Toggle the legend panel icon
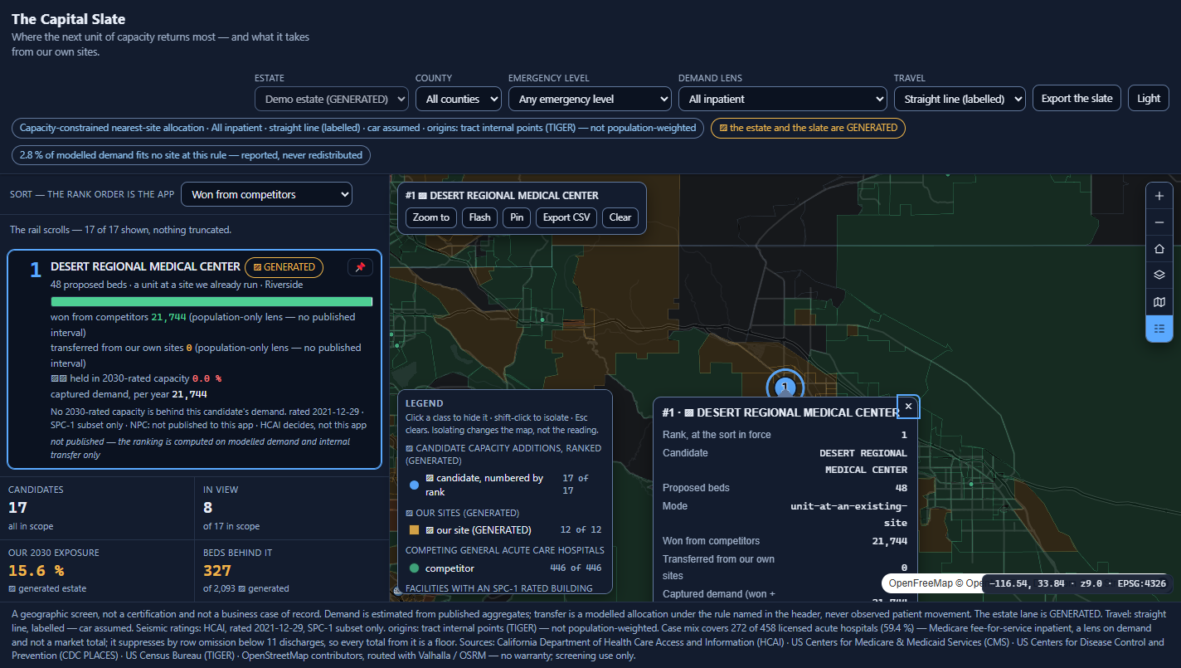Viewport: 1181px width, 668px height. point(1159,329)
